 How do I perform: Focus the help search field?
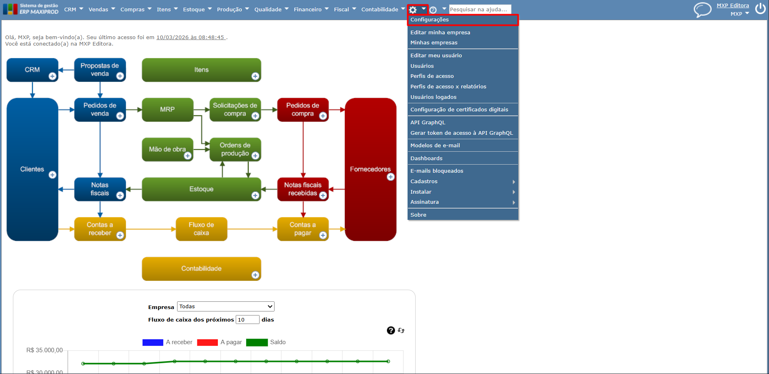480,9
